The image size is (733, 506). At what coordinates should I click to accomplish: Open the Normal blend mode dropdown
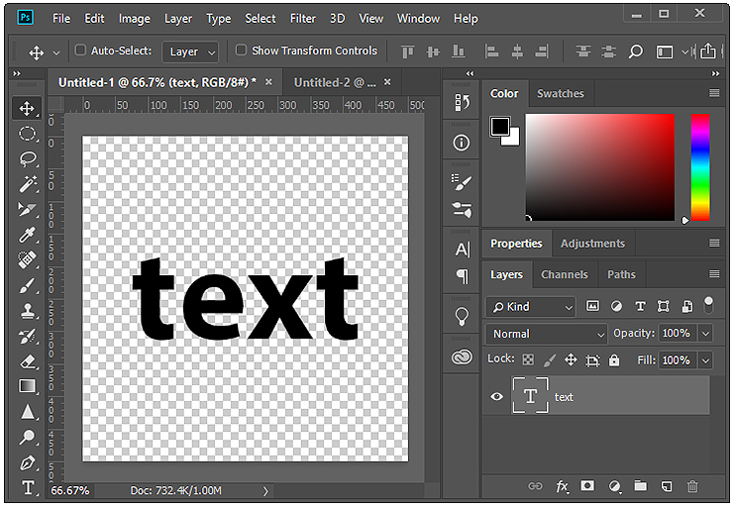[x=547, y=334]
